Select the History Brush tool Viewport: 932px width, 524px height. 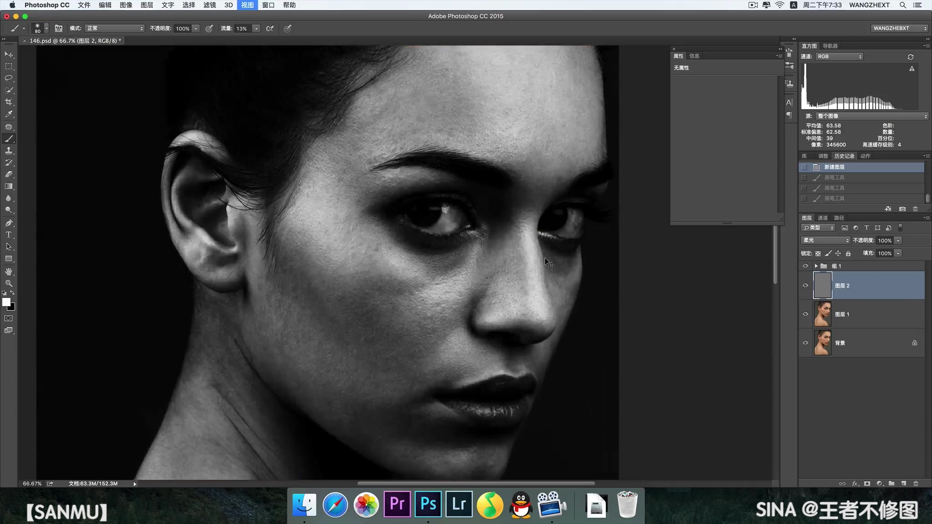[x=9, y=162]
